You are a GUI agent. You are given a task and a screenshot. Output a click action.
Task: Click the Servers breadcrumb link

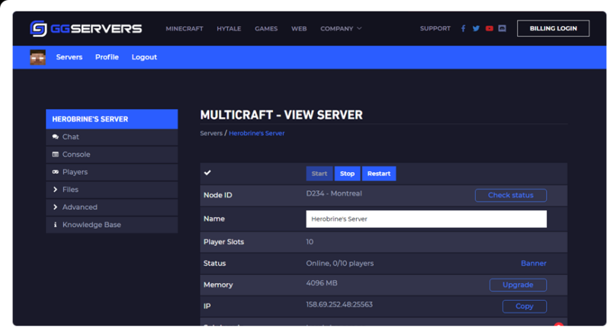point(211,133)
